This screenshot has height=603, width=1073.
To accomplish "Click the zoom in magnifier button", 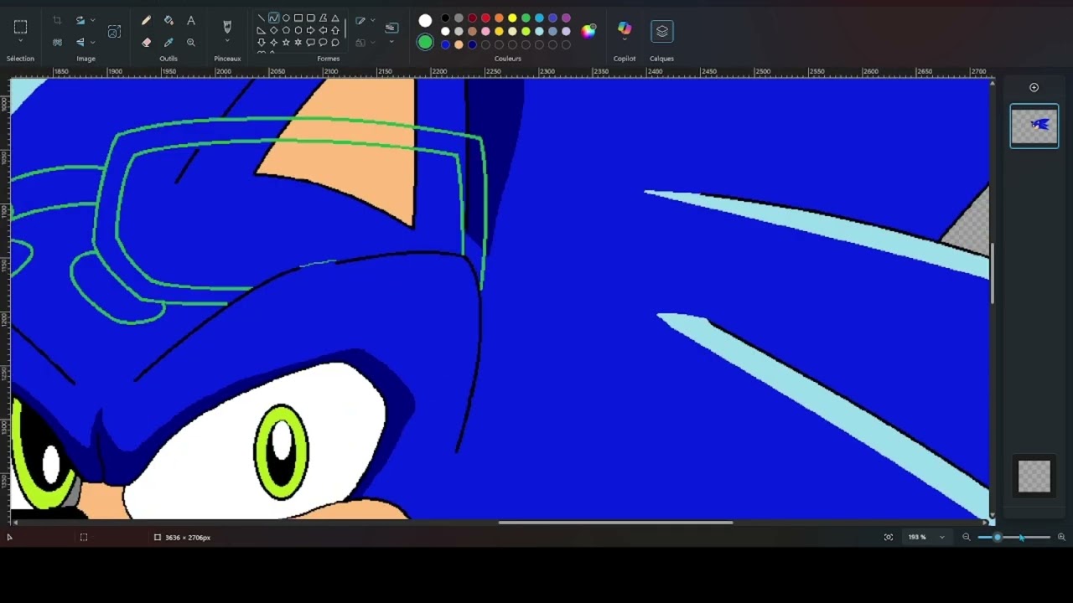I will click(x=1061, y=537).
